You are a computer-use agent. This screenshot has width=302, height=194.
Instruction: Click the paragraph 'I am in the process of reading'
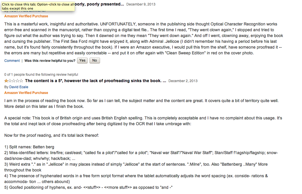pos(141,104)
